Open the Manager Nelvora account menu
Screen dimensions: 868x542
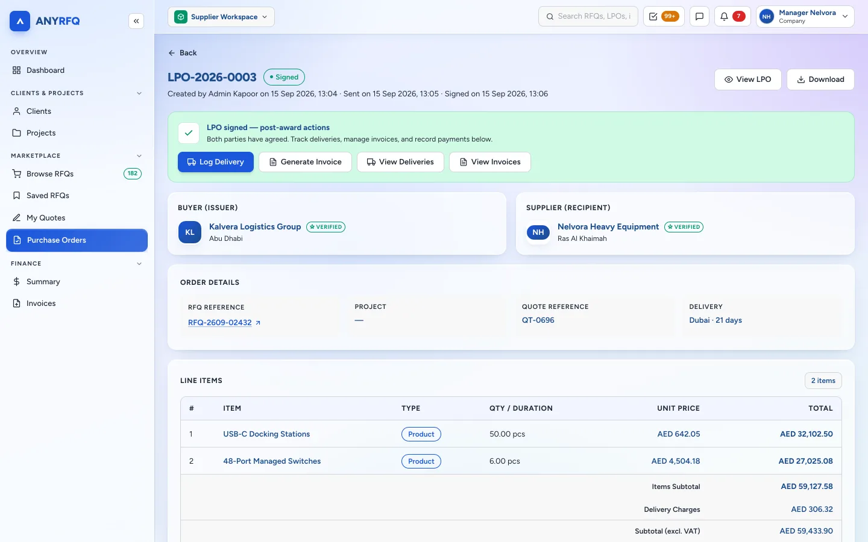[805, 17]
